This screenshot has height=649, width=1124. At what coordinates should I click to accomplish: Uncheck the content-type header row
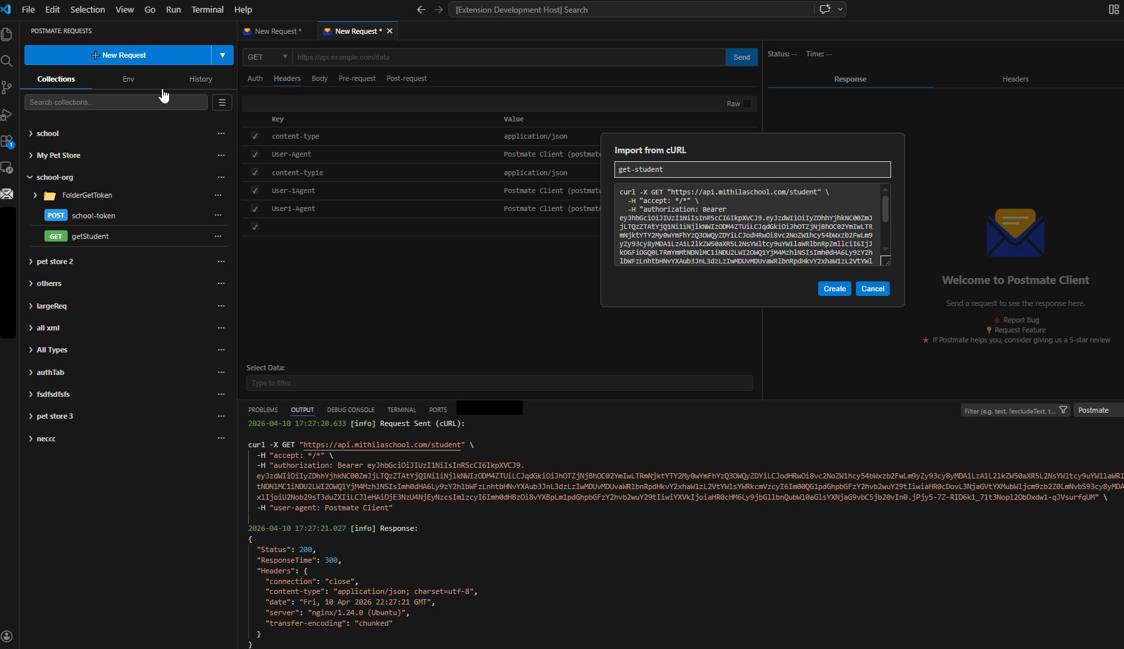(x=254, y=135)
